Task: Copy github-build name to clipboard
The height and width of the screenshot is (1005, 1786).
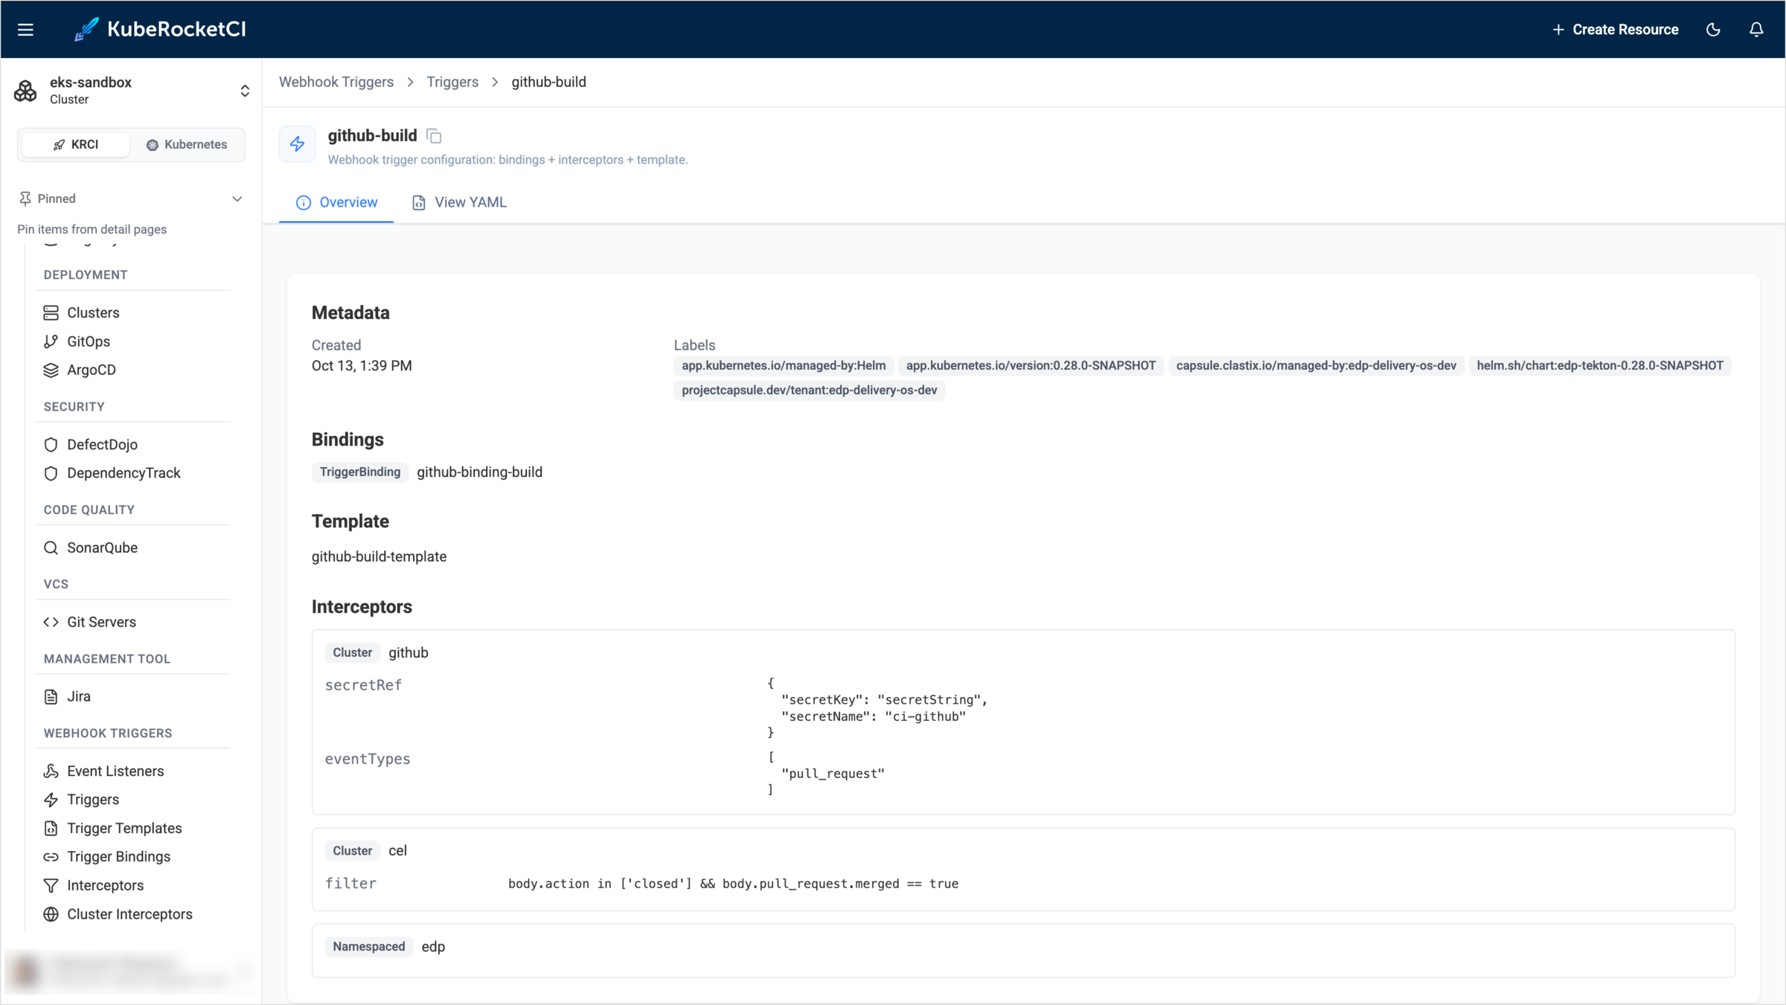Action: pos(434,136)
